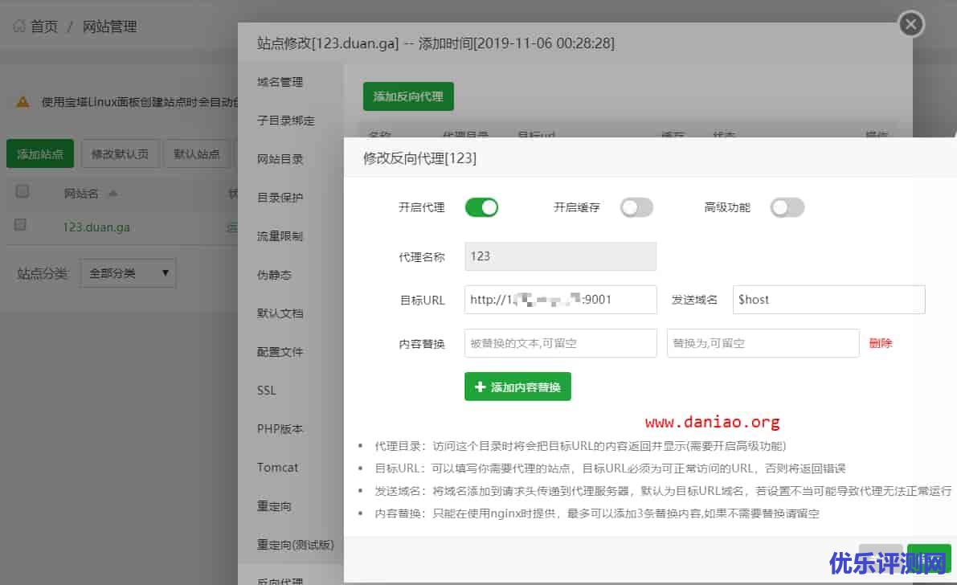Disable the 开启代理 toggle
The width and height of the screenshot is (957, 585).
(481, 207)
